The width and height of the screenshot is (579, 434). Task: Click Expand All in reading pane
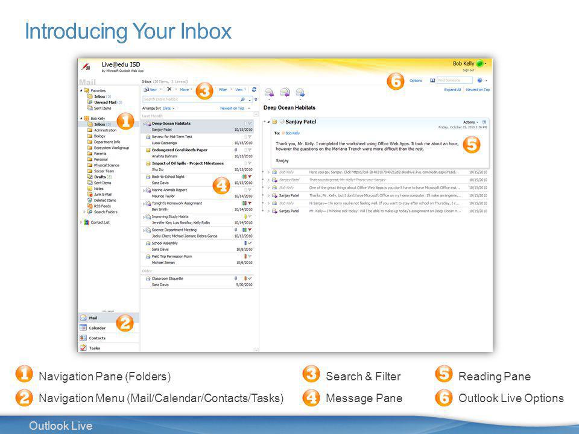(452, 90)
